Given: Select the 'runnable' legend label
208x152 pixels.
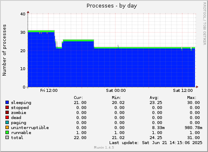Looking at the screenshot, I should [x=21, y=133].
